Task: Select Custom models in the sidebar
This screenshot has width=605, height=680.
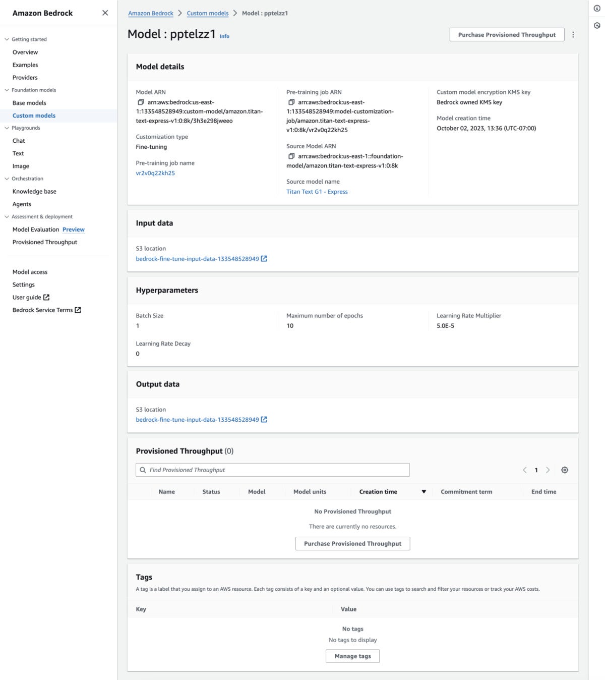Action: coord(34,116)
